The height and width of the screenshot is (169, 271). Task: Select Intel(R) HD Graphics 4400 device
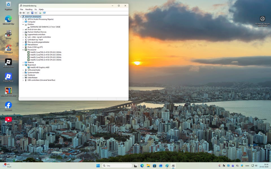coord(40,68)
